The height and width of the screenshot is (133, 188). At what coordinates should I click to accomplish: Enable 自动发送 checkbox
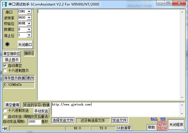(5, 116)
